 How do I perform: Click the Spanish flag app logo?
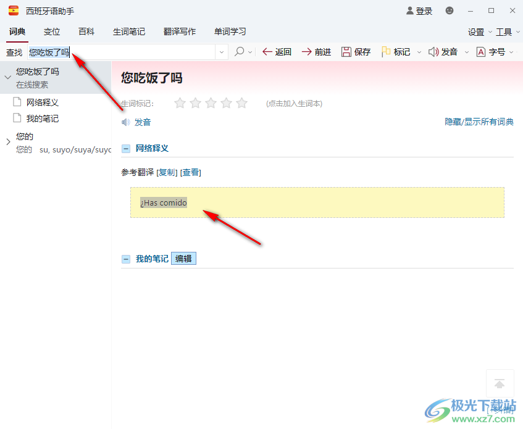pos(14,10)
